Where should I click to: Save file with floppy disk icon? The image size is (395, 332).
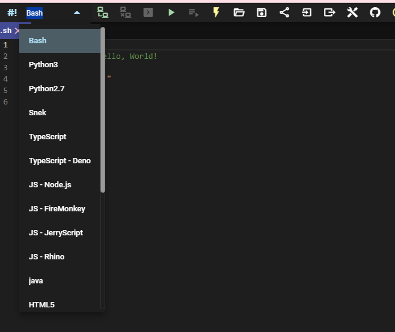coord(262,13)
